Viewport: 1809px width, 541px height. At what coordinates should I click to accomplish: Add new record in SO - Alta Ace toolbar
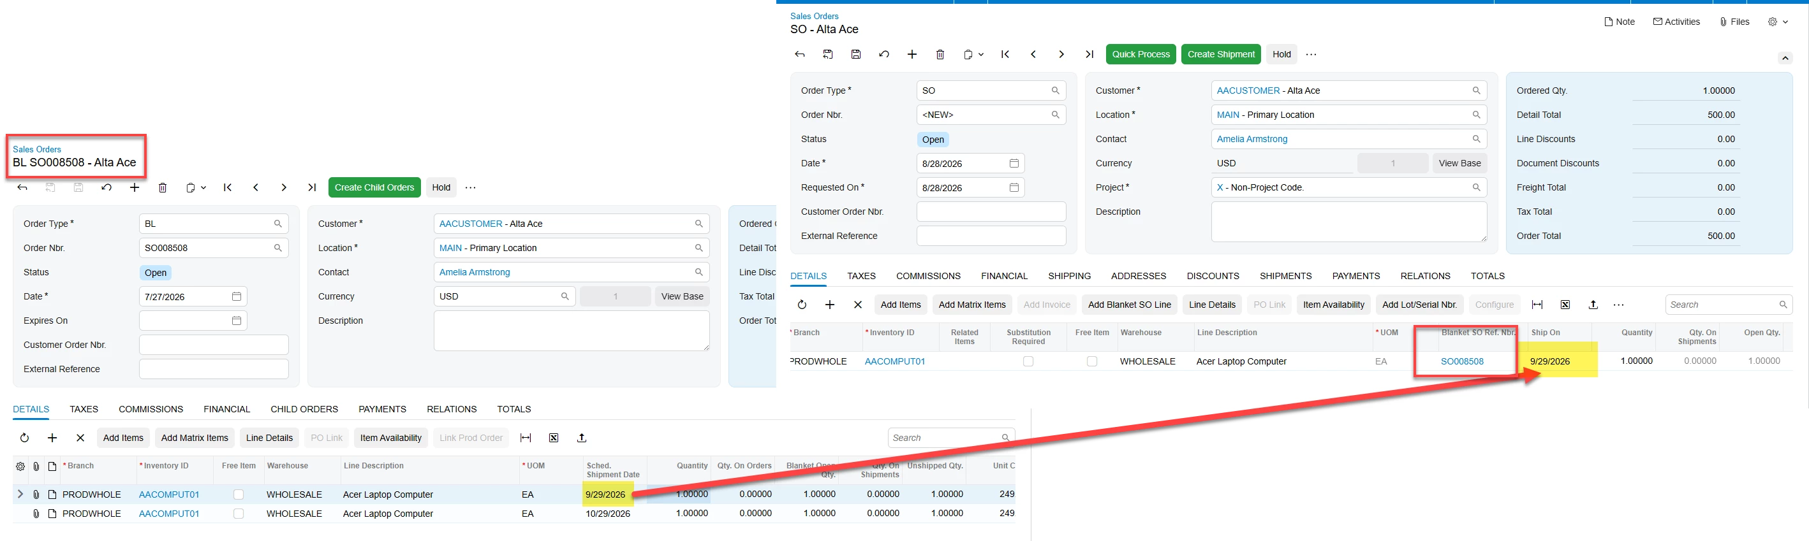[912, 54]
